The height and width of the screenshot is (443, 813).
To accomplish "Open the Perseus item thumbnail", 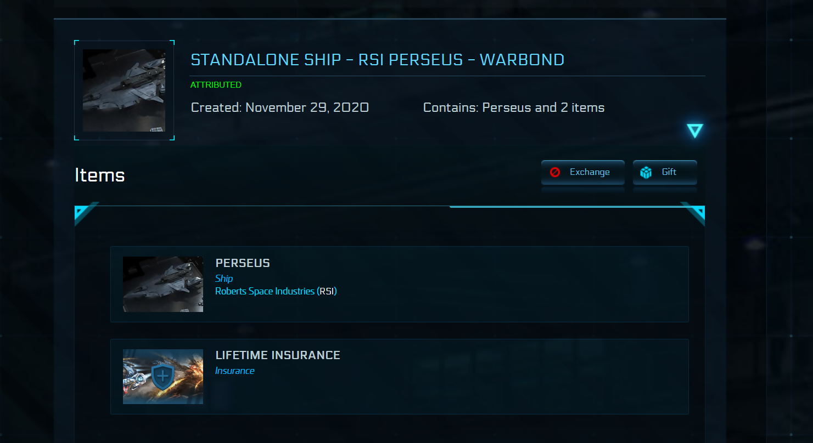I will (163, 284).
